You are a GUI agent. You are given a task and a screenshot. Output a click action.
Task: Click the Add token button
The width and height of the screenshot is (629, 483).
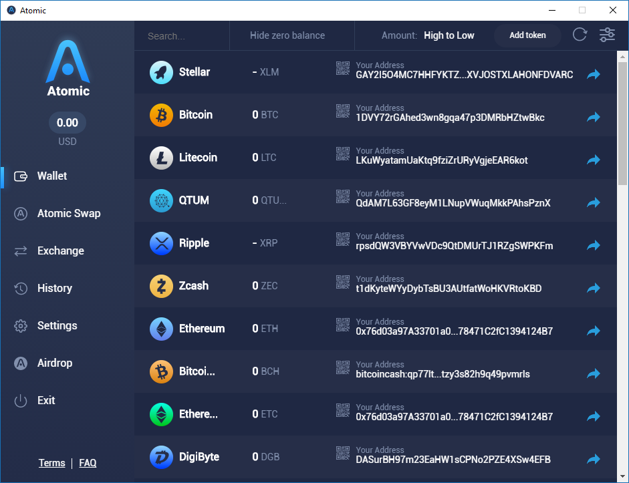(527, 35)
